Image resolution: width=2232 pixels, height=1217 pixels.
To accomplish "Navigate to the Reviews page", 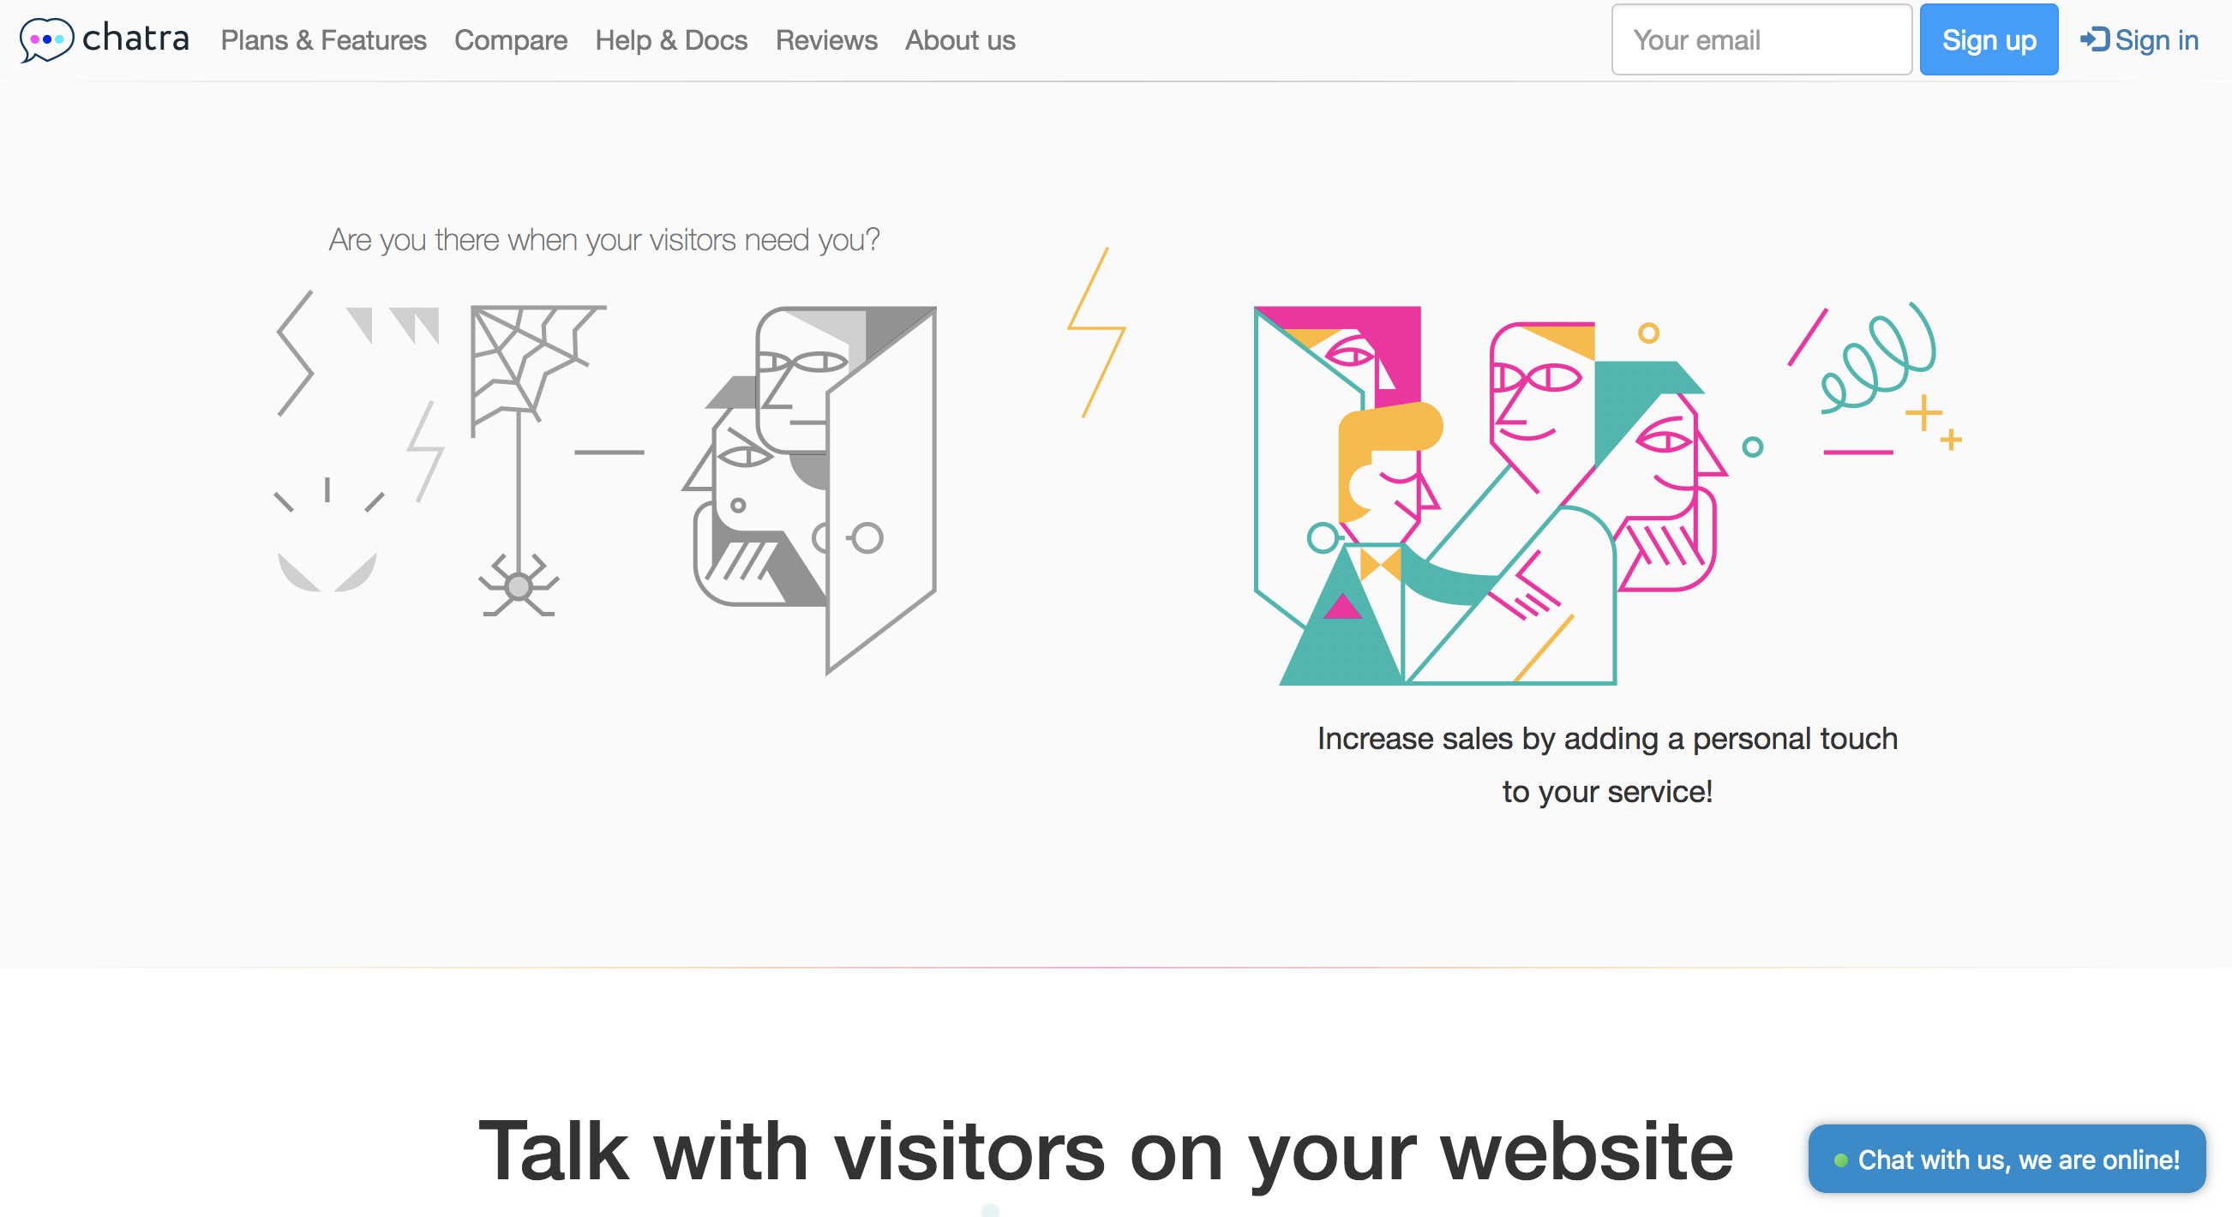I will click(825, 39).
